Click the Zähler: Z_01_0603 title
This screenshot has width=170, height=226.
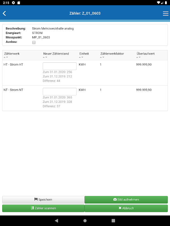tap(85, 13)
